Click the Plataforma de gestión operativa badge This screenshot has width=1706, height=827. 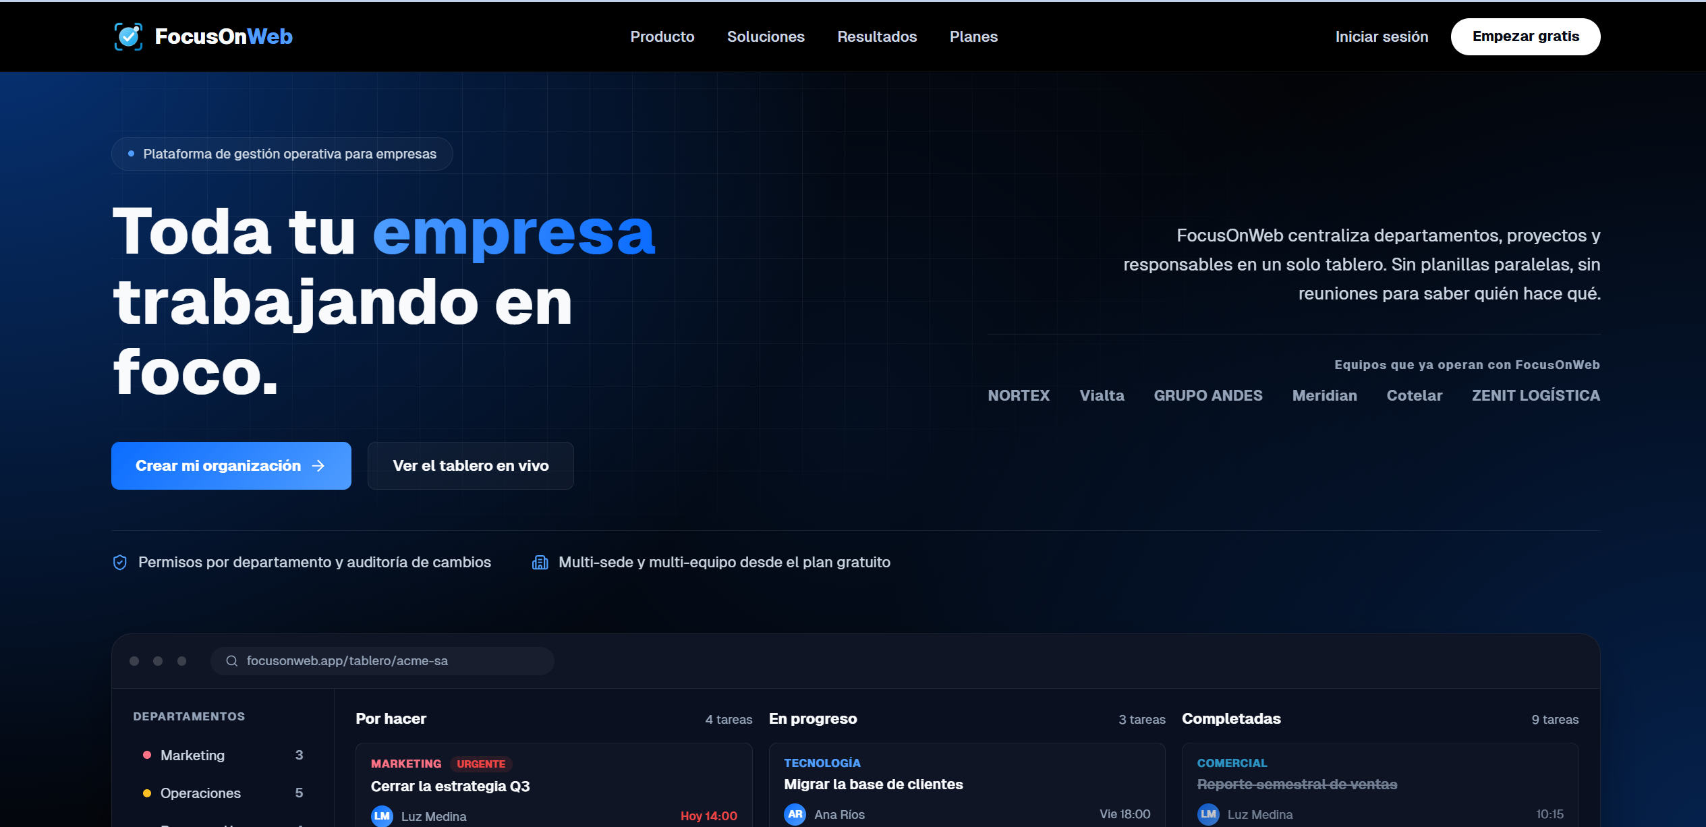coord(282,154)
